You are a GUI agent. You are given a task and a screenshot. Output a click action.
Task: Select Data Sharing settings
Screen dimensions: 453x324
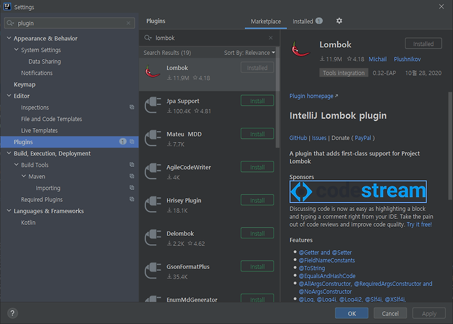click(x=45, y=62)
